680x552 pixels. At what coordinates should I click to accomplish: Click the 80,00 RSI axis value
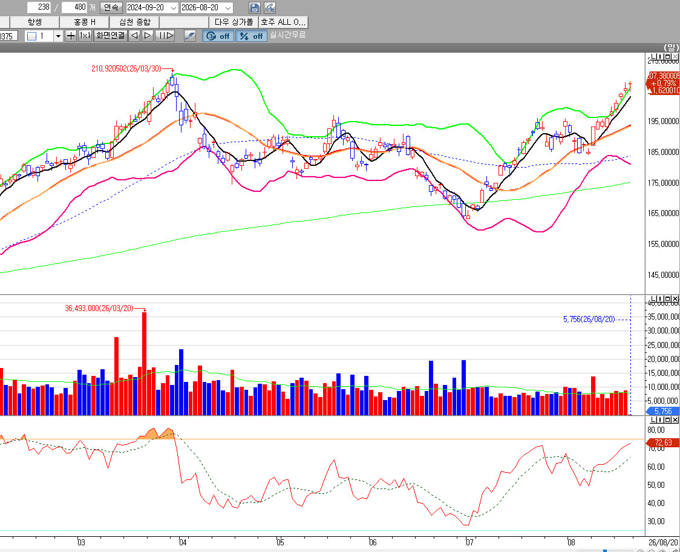click(x=656, y=430)
